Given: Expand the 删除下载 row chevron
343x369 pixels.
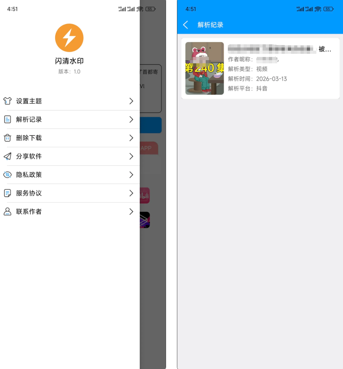Looking at the screenshot, I should tap(131, 138).
